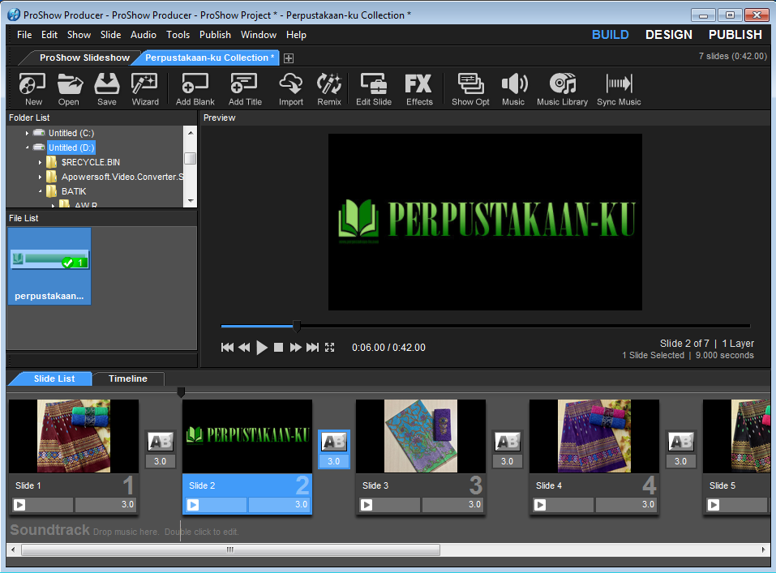
Task: Open the Slide menu
Action: click(x=110, y=35)
